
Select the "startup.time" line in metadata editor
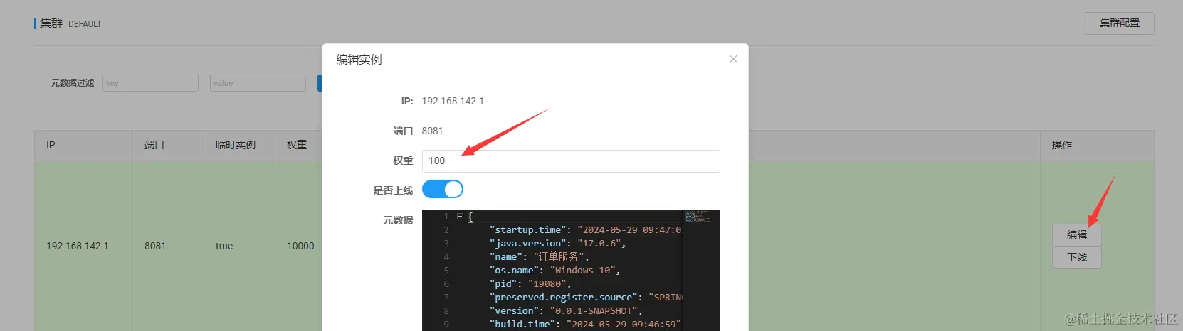[x=585, y=229]
